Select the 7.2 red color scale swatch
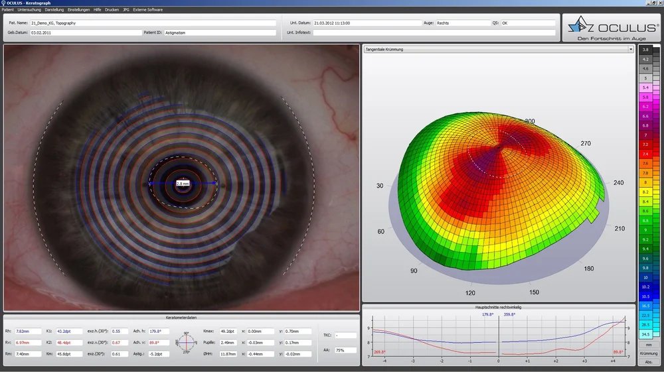The height and width of the screenshot is (372, 664). pyautogui.click(x=645, y=145)
